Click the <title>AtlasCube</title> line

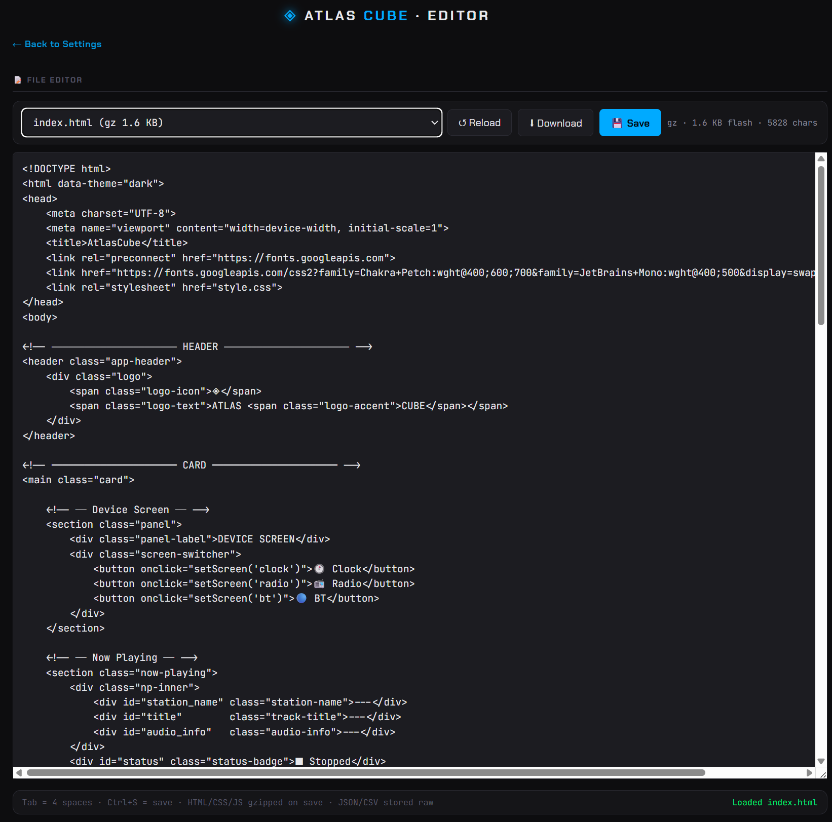pyautogui.click(x=117, y=243)
